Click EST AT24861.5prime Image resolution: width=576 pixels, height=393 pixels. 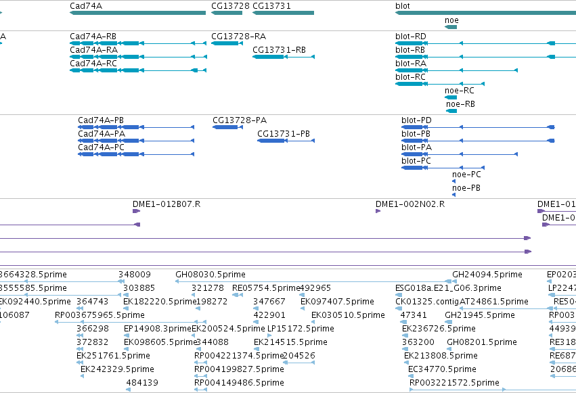click(x=506, y=308)
